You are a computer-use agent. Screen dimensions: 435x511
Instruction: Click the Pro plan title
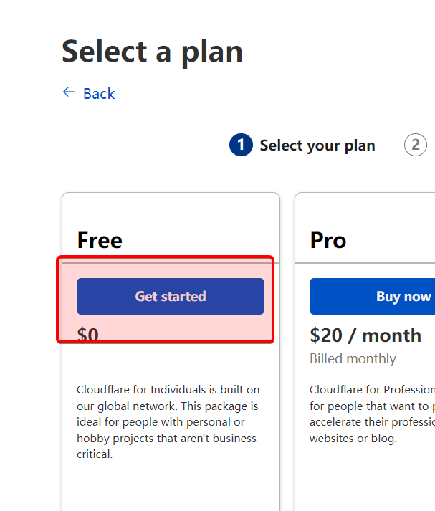pos(328,240)
